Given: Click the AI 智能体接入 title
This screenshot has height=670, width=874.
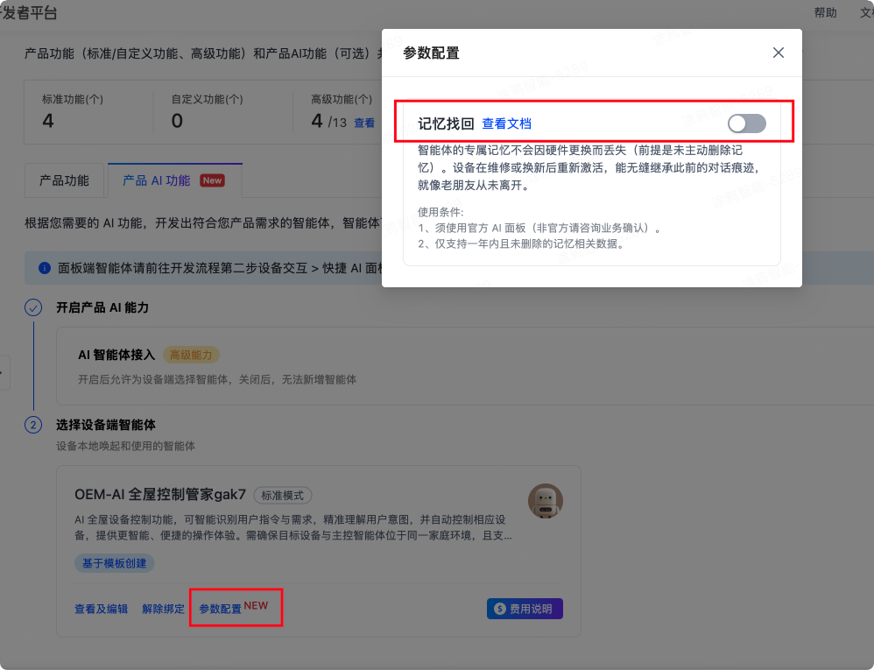Looking at the screenshot, I should coord(116,355).
